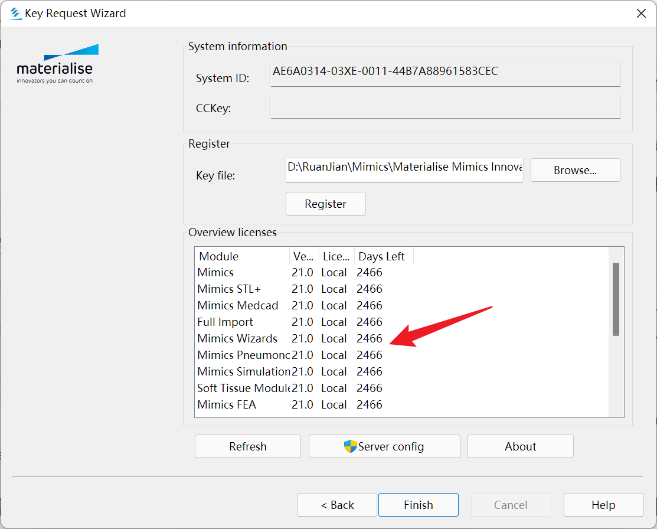This screenshot has height=529, width=657.
Task: Click 21.0 version in Mimics STL+ row
Action: 302,289
